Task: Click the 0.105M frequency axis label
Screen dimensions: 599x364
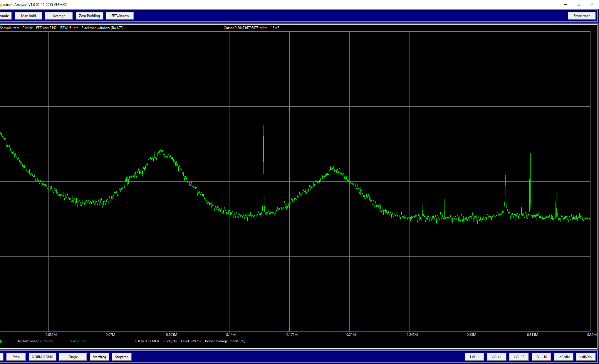Action: [x=172, y=334]
